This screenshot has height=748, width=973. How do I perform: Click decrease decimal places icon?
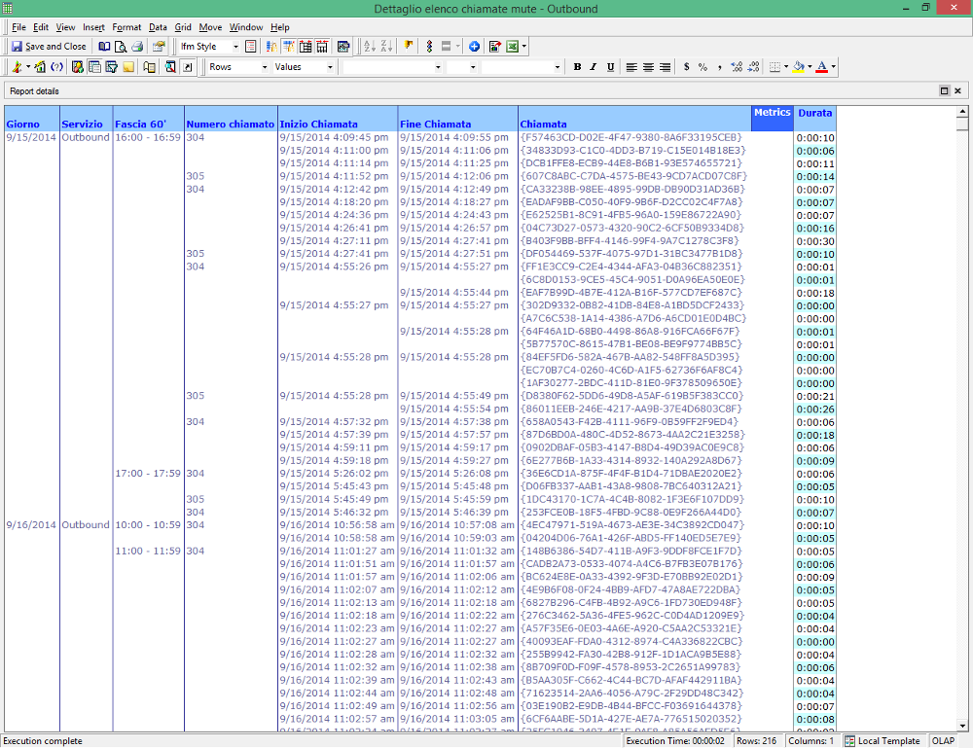click(753, 67)
